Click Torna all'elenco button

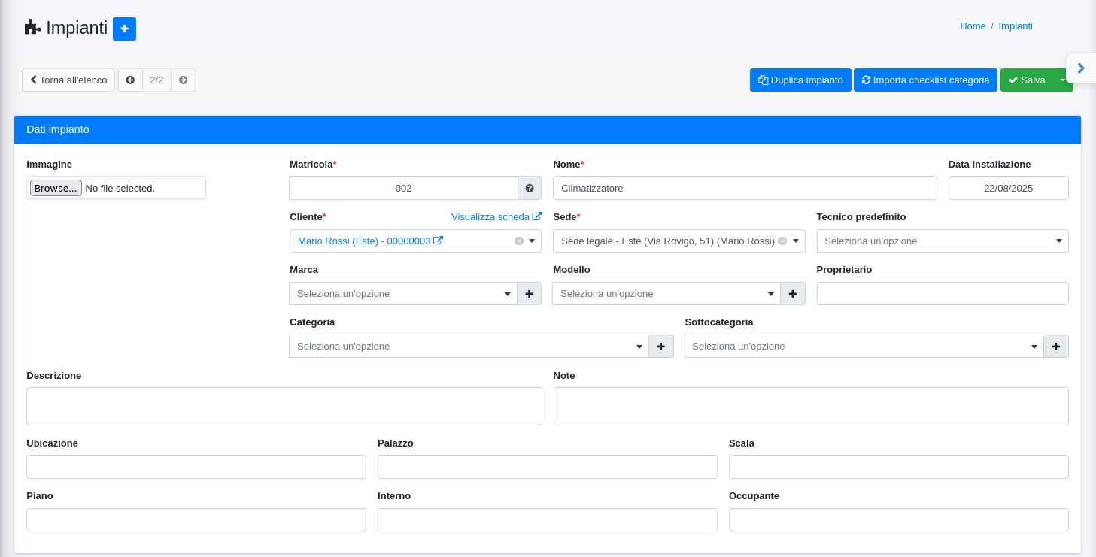pyautogui.click(x=68, y=80)
